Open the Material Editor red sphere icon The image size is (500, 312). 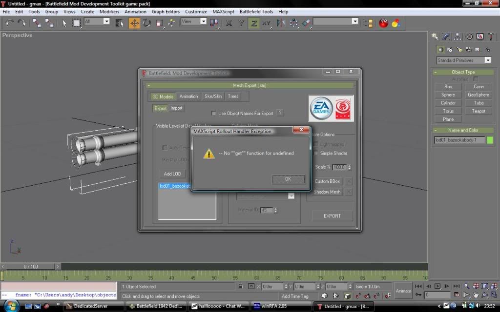click(x=383, y=23)
